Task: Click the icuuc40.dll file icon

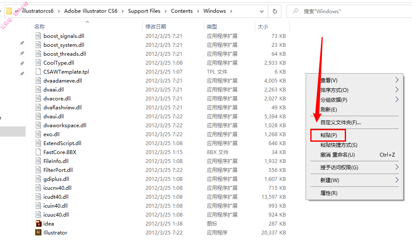Action: (x=38, y=214)
